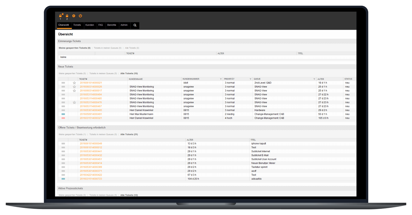Viewport: 412px width, 215px height.
Task: Select Alle Tickets (21) filter
Action: (x=129, y=134)
